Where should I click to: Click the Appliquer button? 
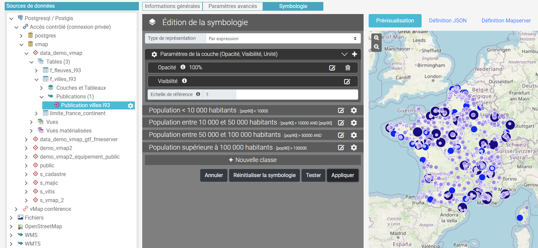pyautogui.click(x=343, y=175)
